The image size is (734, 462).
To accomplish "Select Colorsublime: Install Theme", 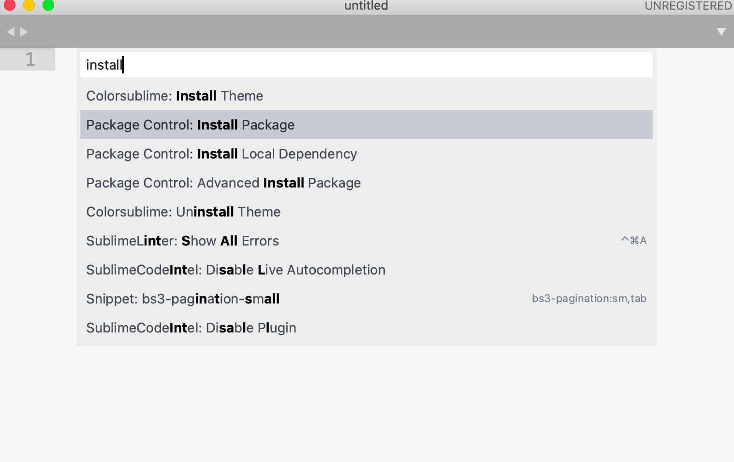I will (x=366, y=96).
